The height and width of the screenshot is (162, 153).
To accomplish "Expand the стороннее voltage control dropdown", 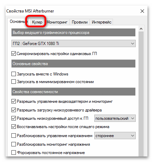I will coord(115,136).
